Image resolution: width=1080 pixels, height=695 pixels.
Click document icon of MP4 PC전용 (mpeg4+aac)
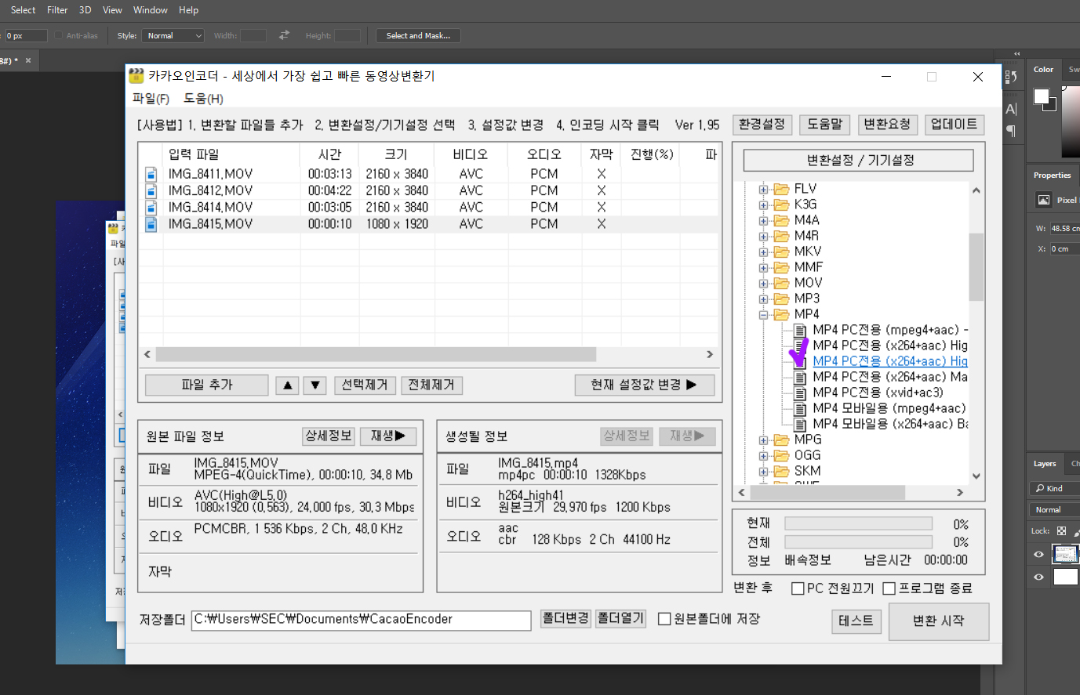[800, 330]
